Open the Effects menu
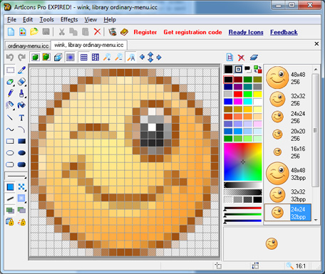Screen dimensions: 325x274 [x=69, y=20]
